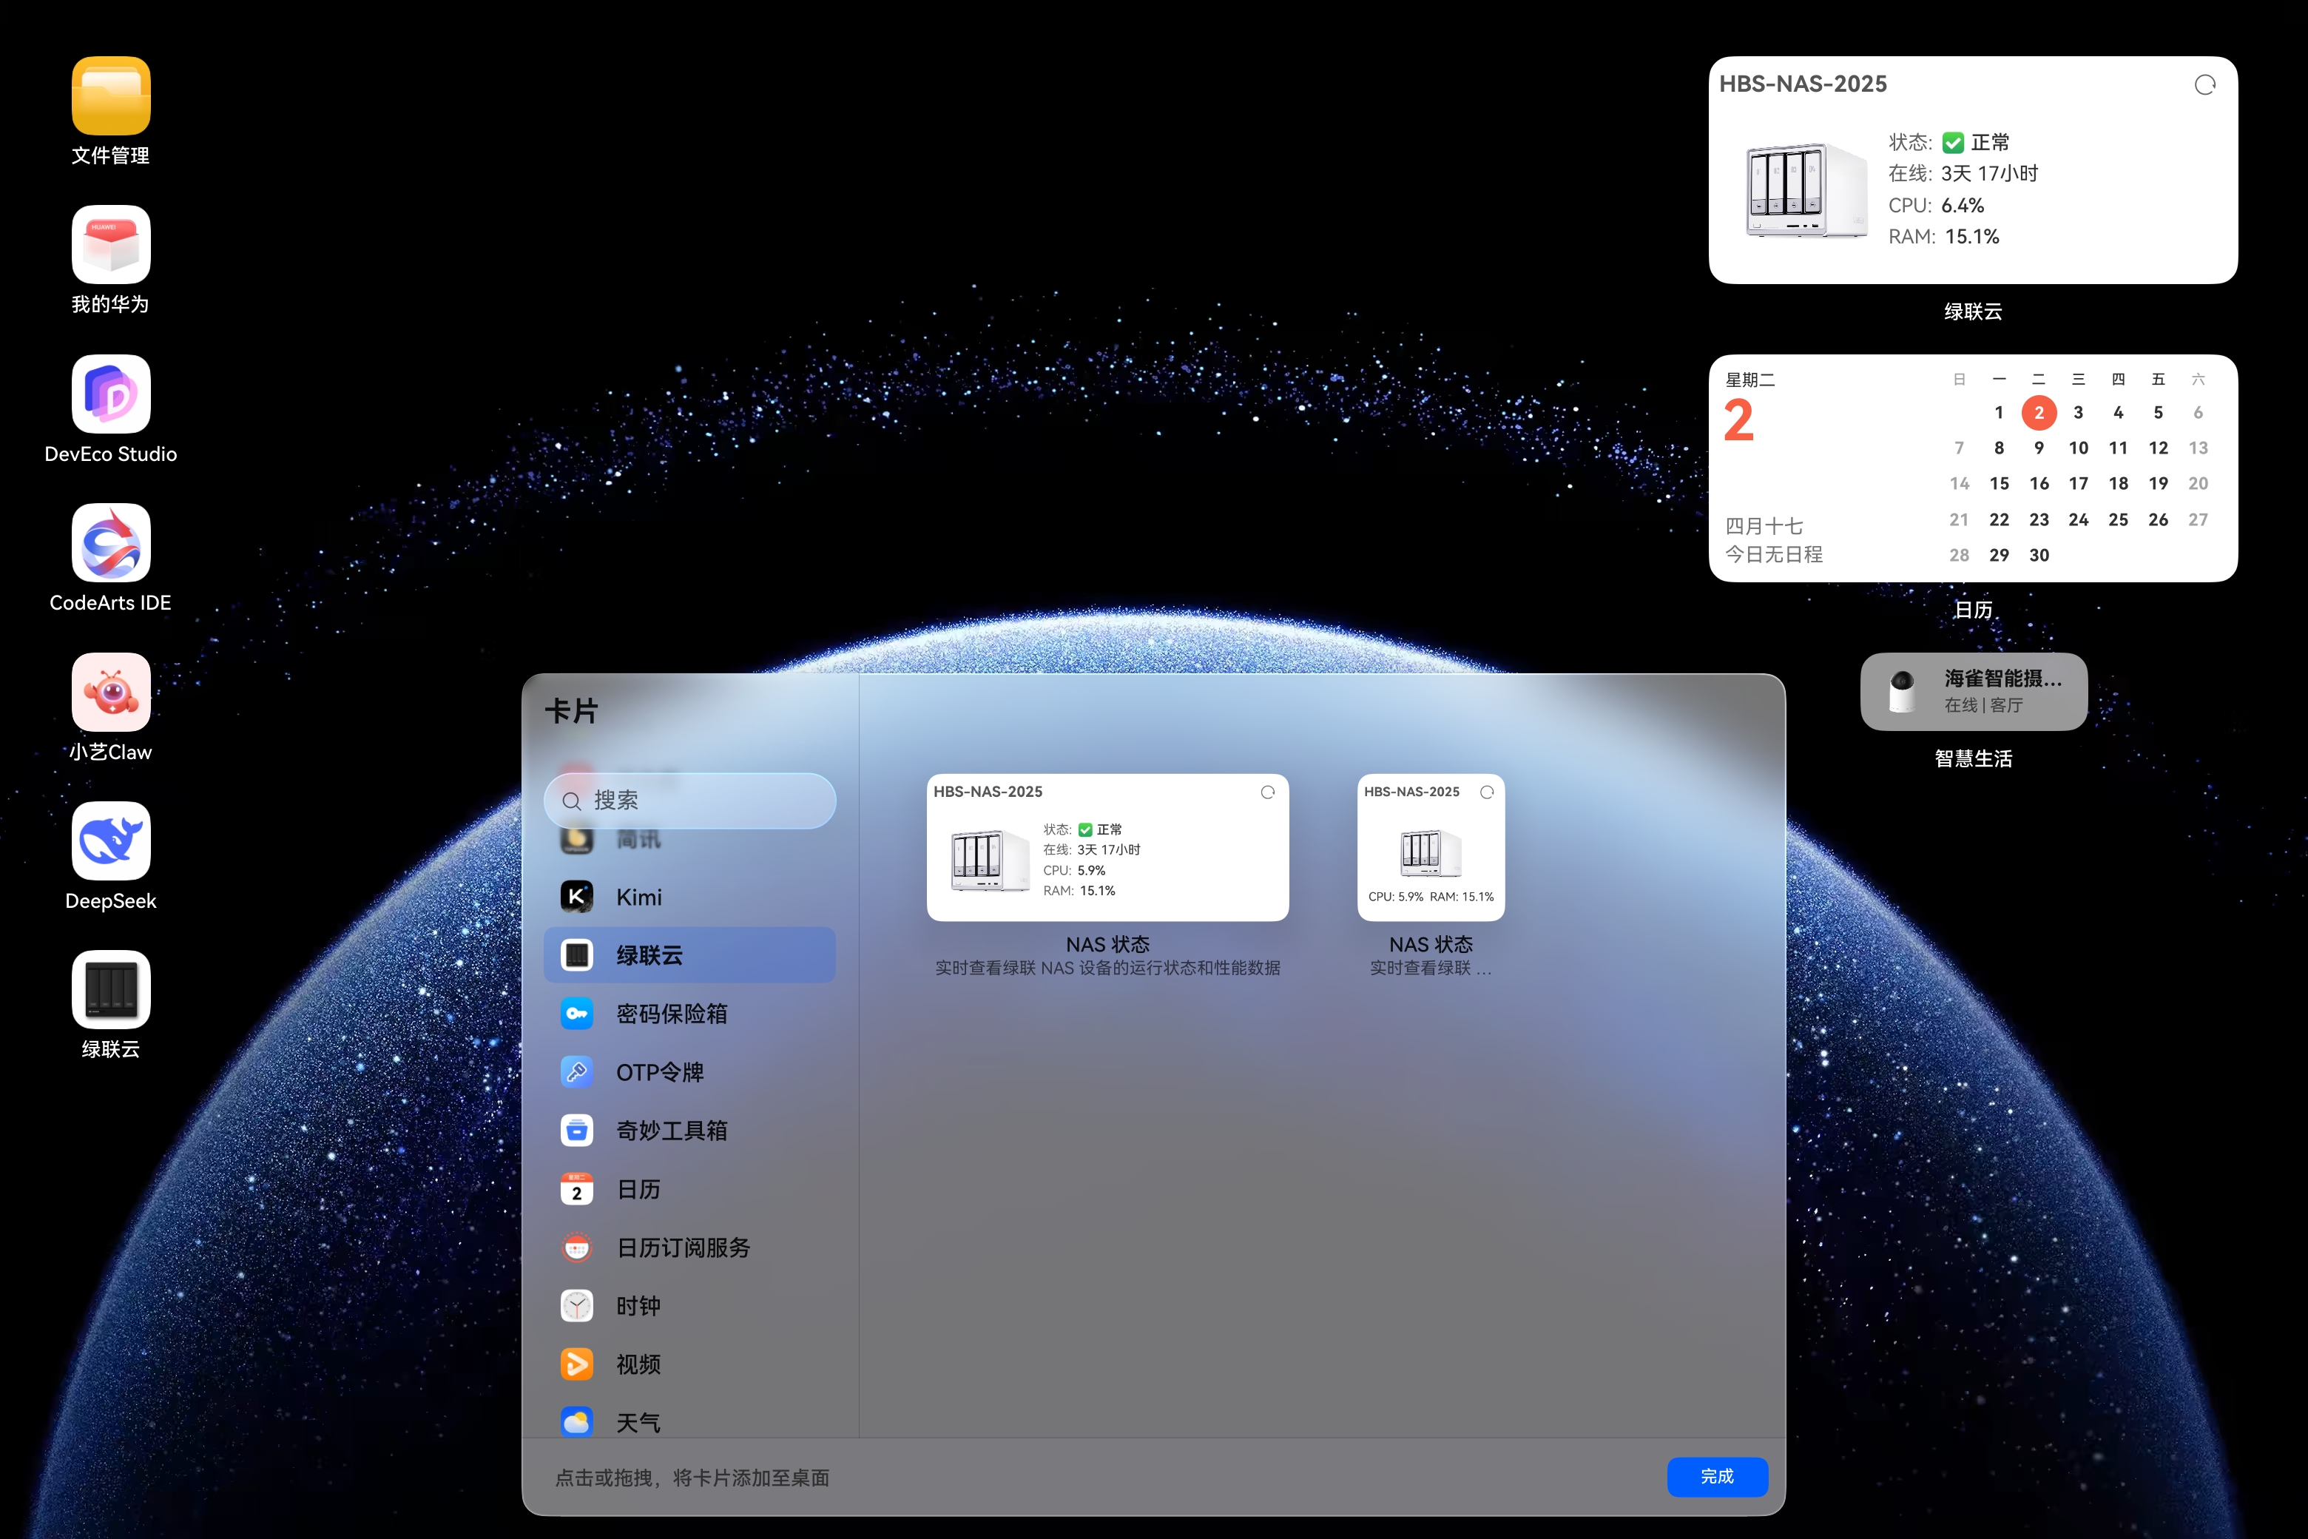Click 在线: 3天 17小时 in desktop widget

click(x=1963, y=174)
